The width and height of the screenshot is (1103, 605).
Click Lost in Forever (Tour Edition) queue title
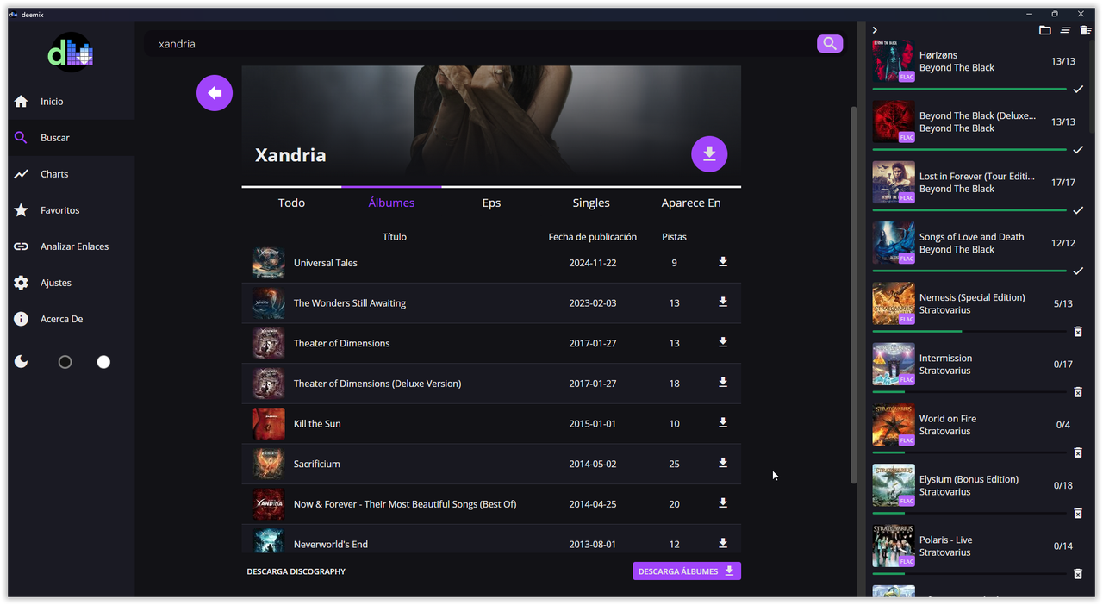tap(977, 176)
